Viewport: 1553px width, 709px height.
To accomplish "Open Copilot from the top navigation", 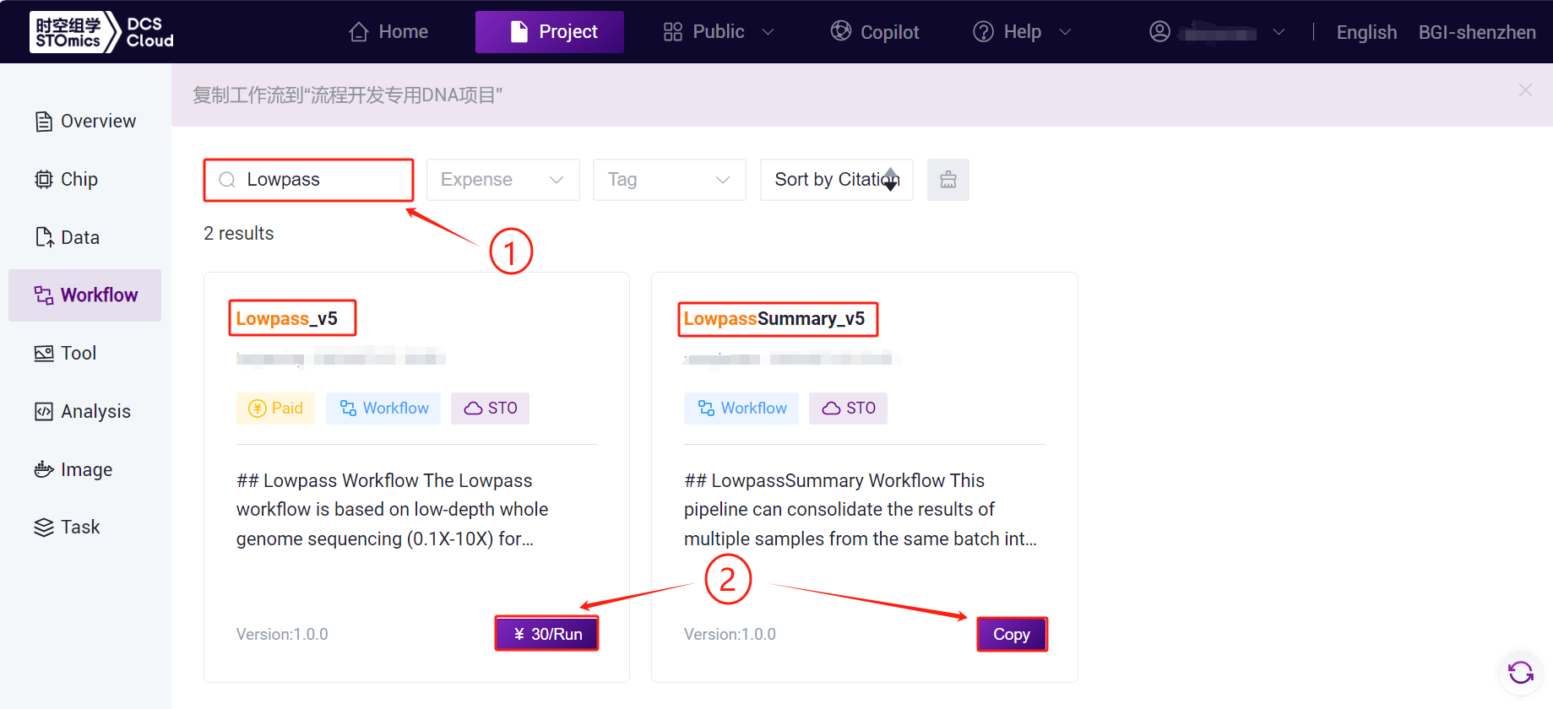I will point(875,32).
